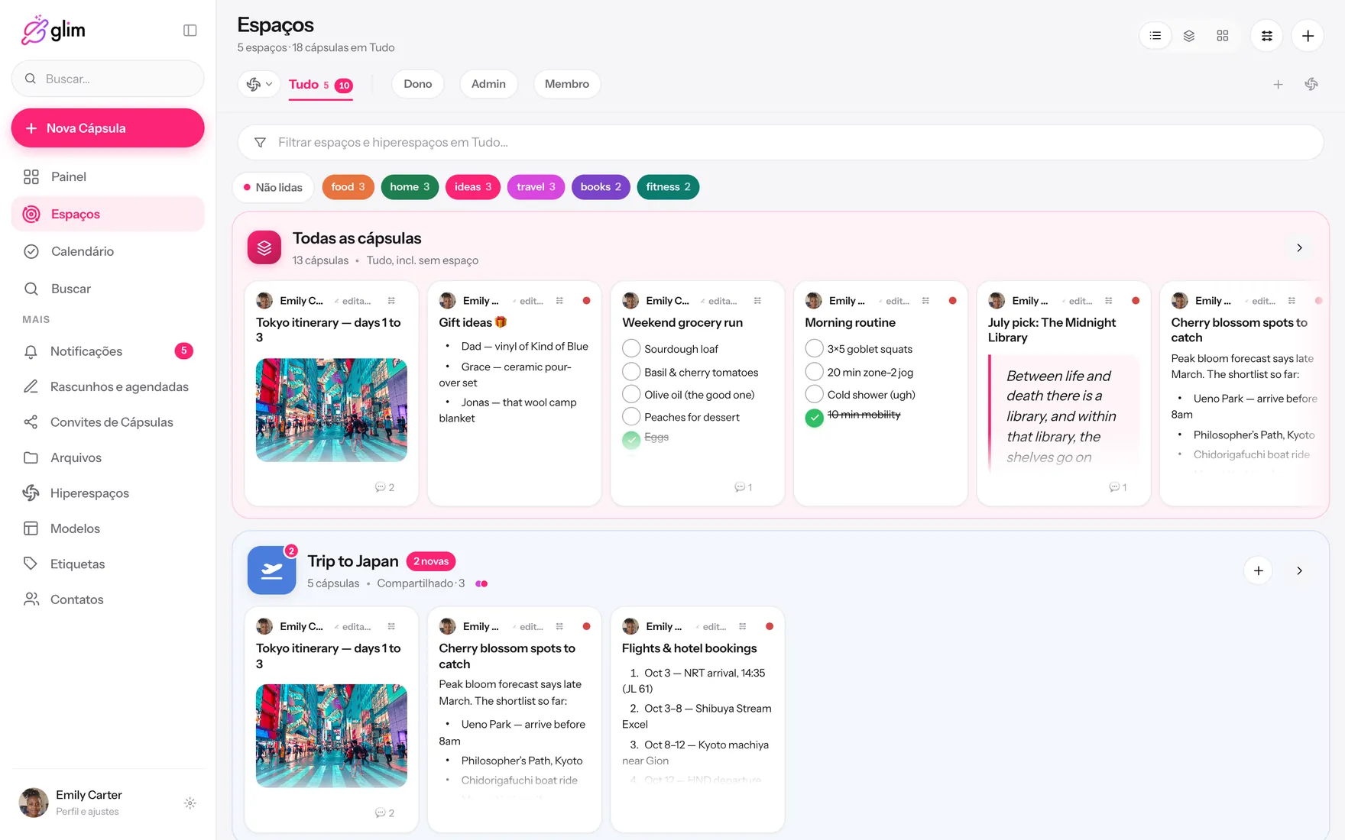Click the Nova Cápsula button
This screenshot has width=1345, height=840.
pyautogui.click(x=108, y=128)
